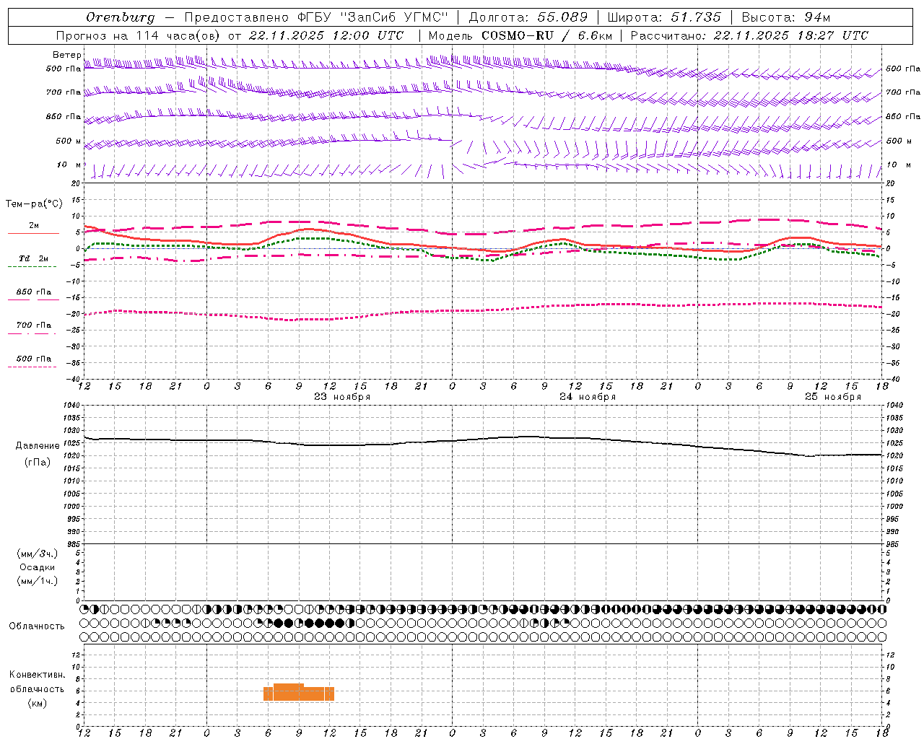Image resolution: width=924 pixels, height=739 pixels.
Task: Click the 'Осадки' precipitation panel label
Action: click(x=38, y=567)
